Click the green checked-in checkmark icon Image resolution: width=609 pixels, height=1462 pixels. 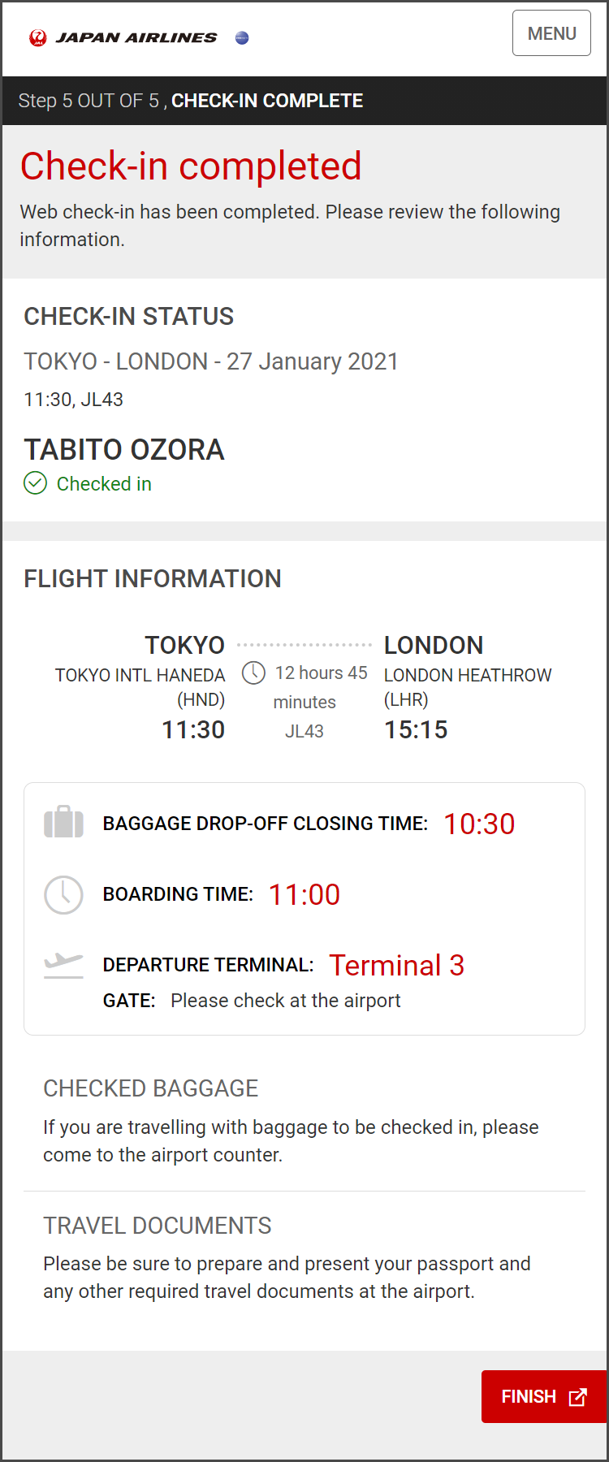coord(35,483)
